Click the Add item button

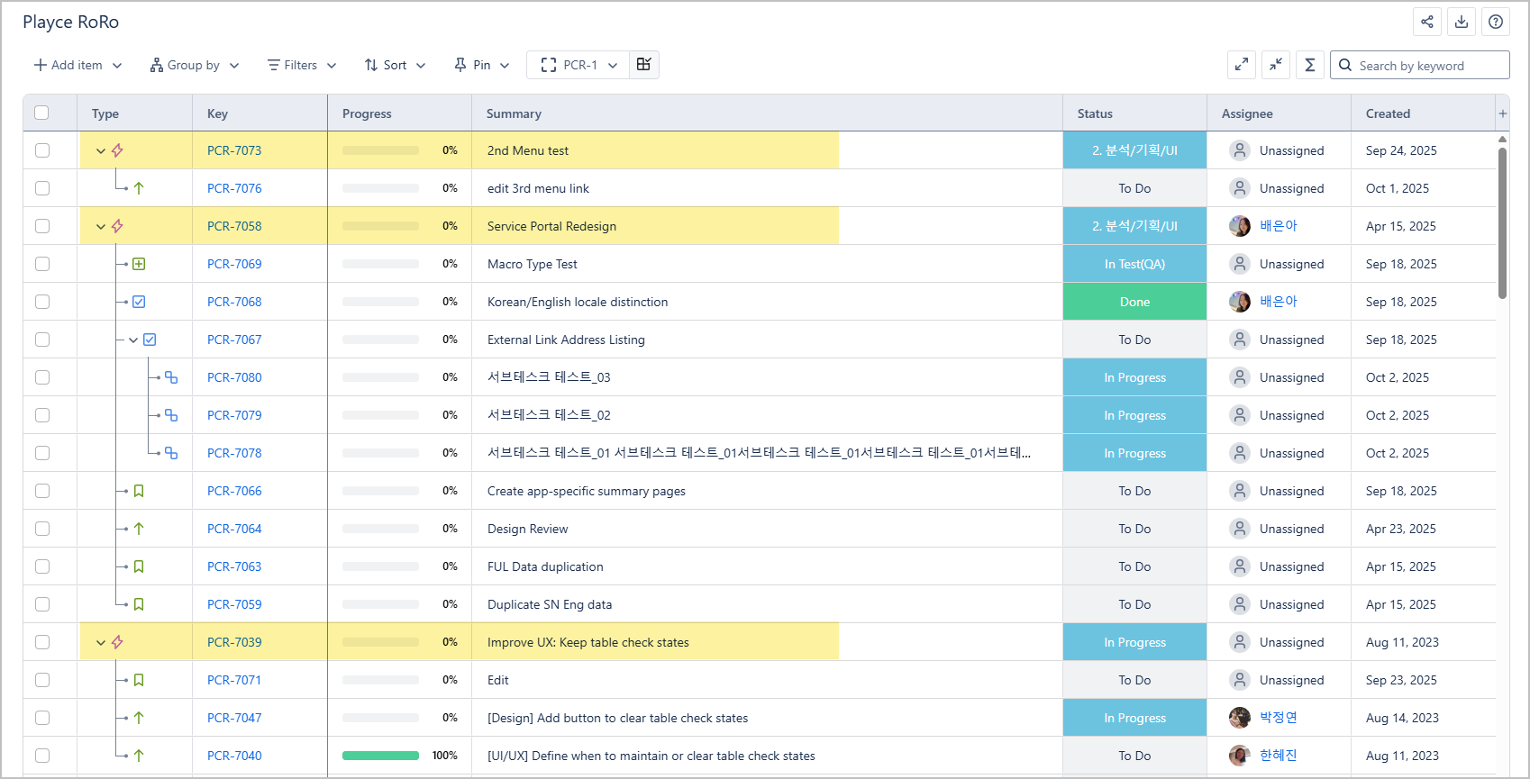pyautogui.click(x=77, y=65)
